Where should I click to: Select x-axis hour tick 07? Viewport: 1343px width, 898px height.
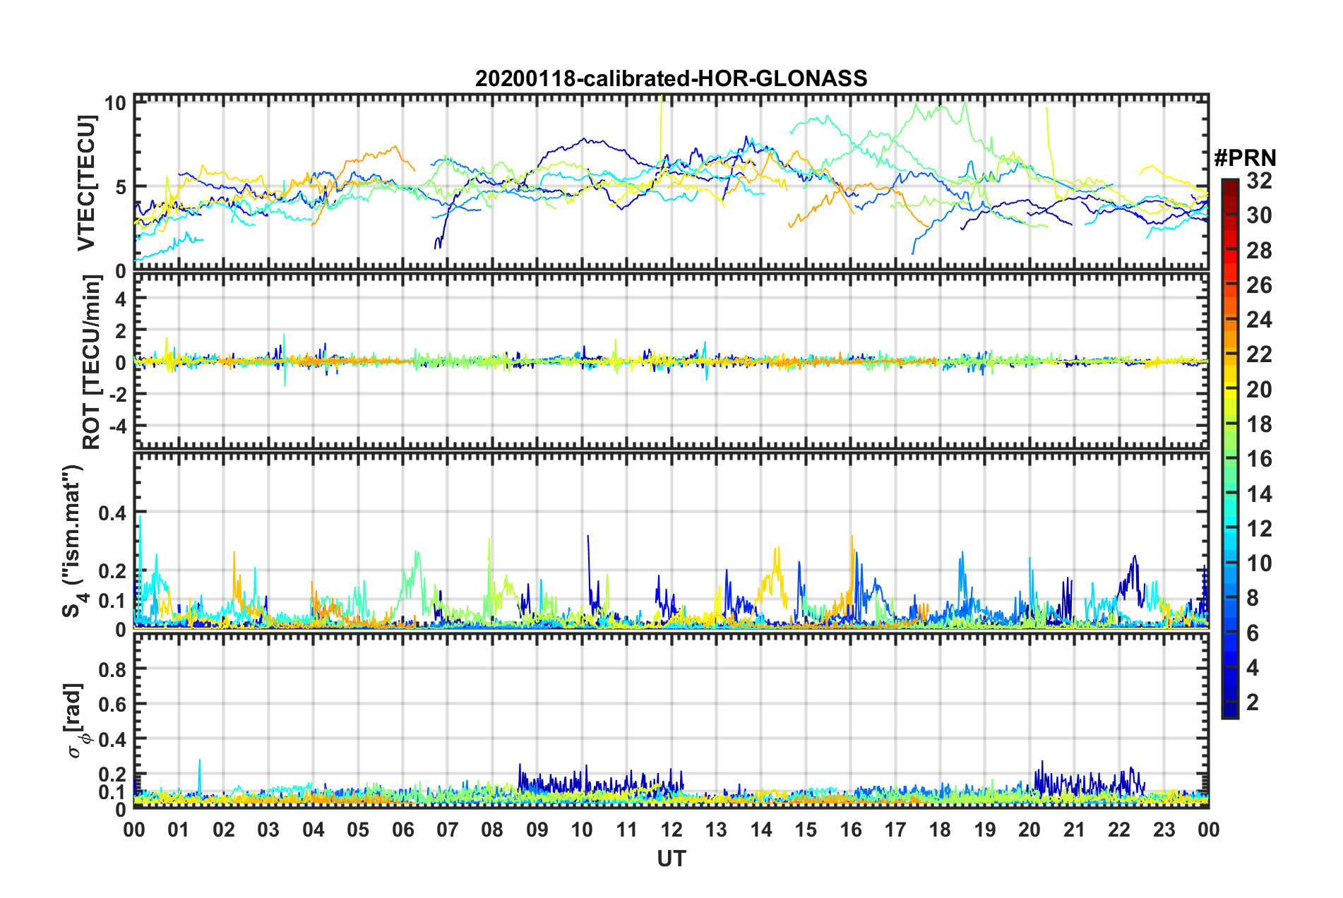[x=448, y=830]
